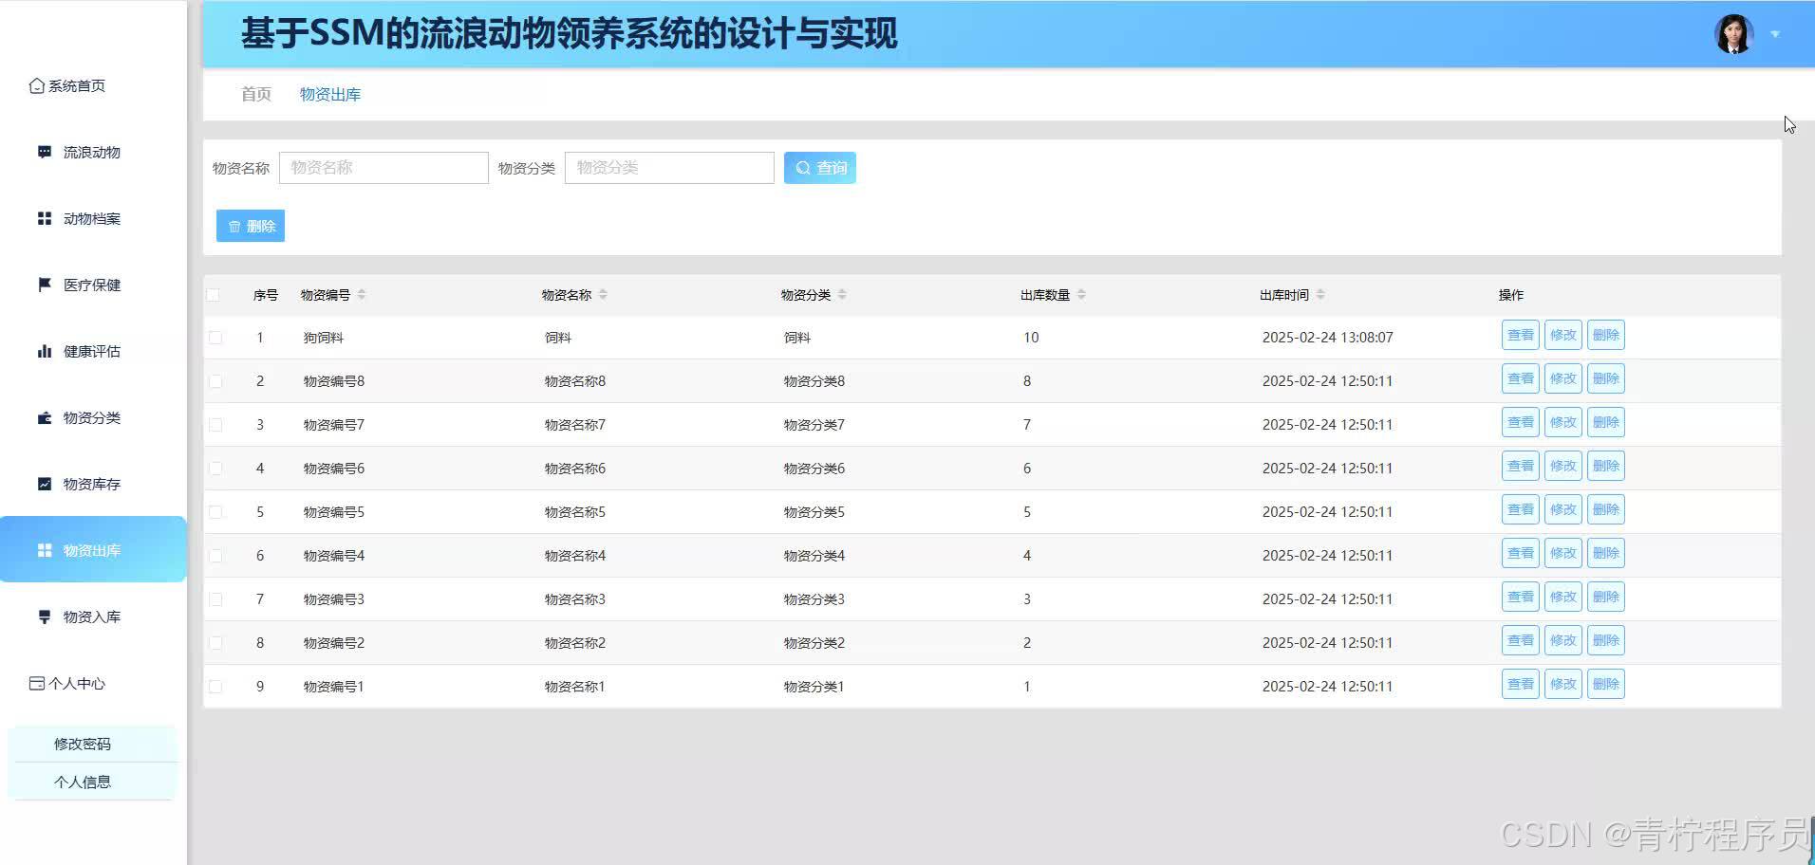Open 物资库存 in the sidebar
Screen dimensions: 1815x865
pyautogui.click(x=91, y=484)
